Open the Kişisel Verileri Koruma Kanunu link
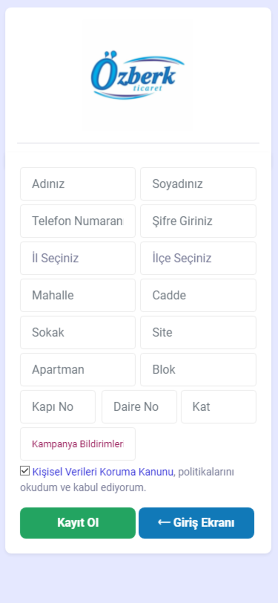The height and width of the screenshot is (603, 278). [x=103, y=472]
